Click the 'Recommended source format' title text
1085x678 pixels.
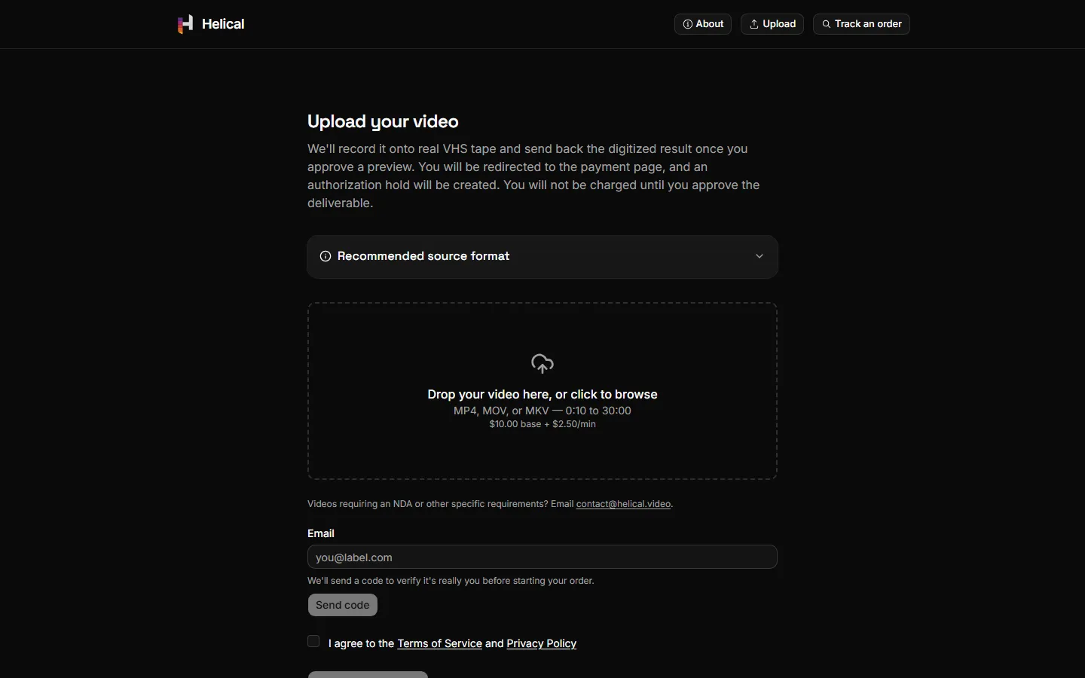[x=423, y=256]
